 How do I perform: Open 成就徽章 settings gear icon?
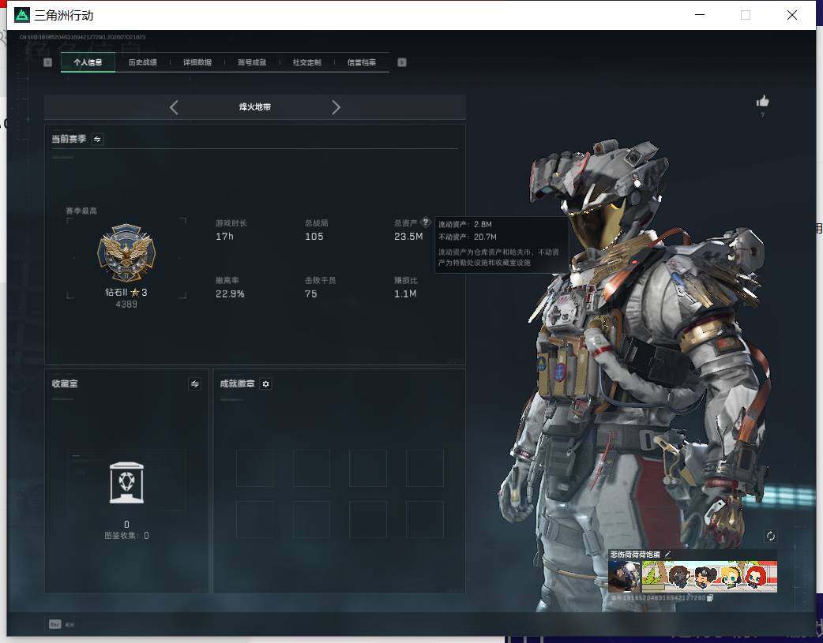265,384
